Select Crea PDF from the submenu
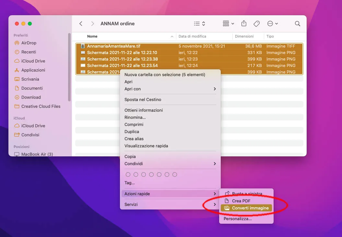Viewport: 342px width, 237px height. 241,201
